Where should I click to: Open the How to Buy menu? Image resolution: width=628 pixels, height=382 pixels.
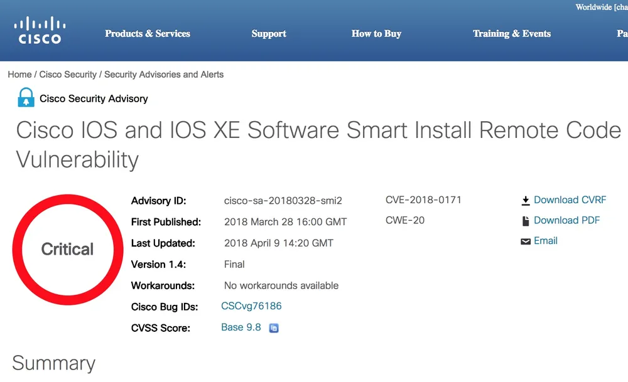(x=376, y=34)
